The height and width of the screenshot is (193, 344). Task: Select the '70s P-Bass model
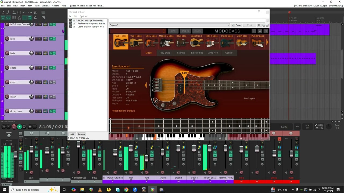136,41
